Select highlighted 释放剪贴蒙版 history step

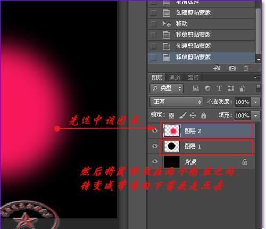click(x=202, y=57)
